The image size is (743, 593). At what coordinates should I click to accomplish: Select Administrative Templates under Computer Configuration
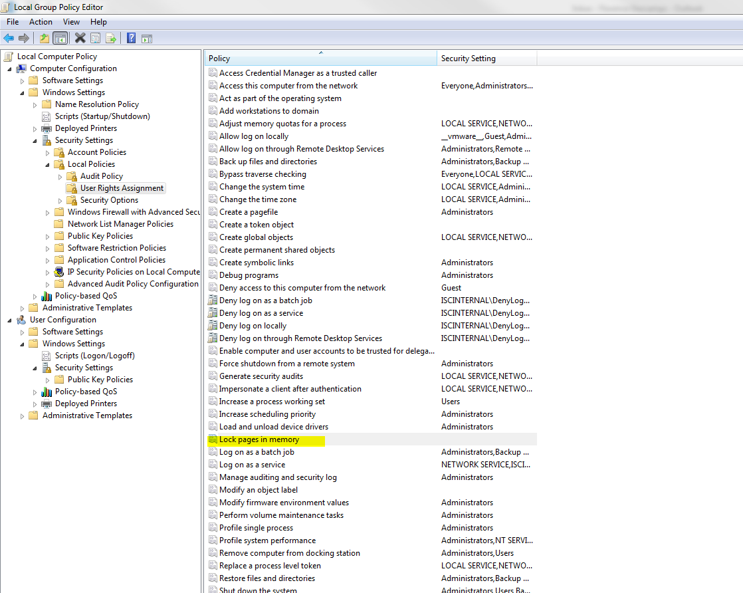[87, 308]
